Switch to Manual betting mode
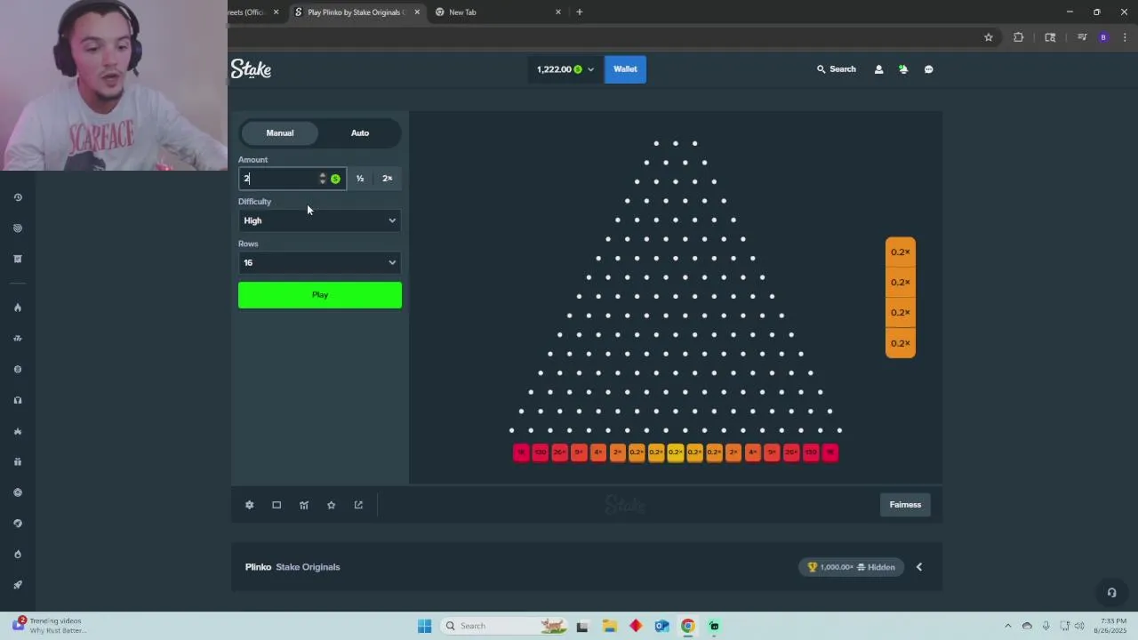 (x=280, y=133)
